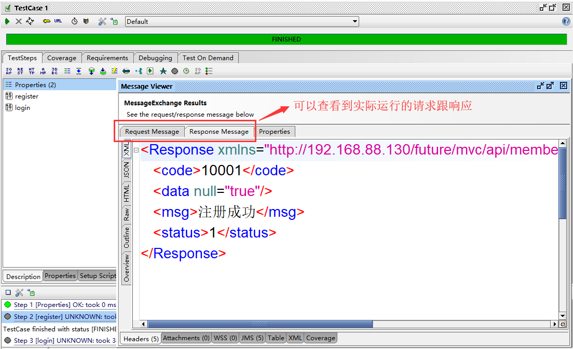
Task: Click the key-shaped credentials icon
Action: tap(46, 21)
